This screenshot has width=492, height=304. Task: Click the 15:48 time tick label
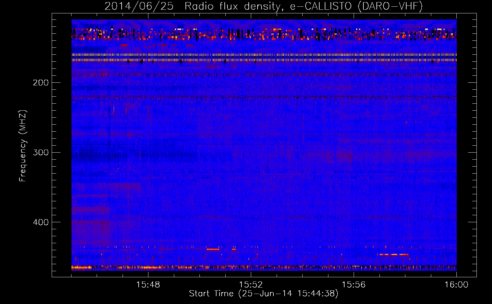[148, 285]
